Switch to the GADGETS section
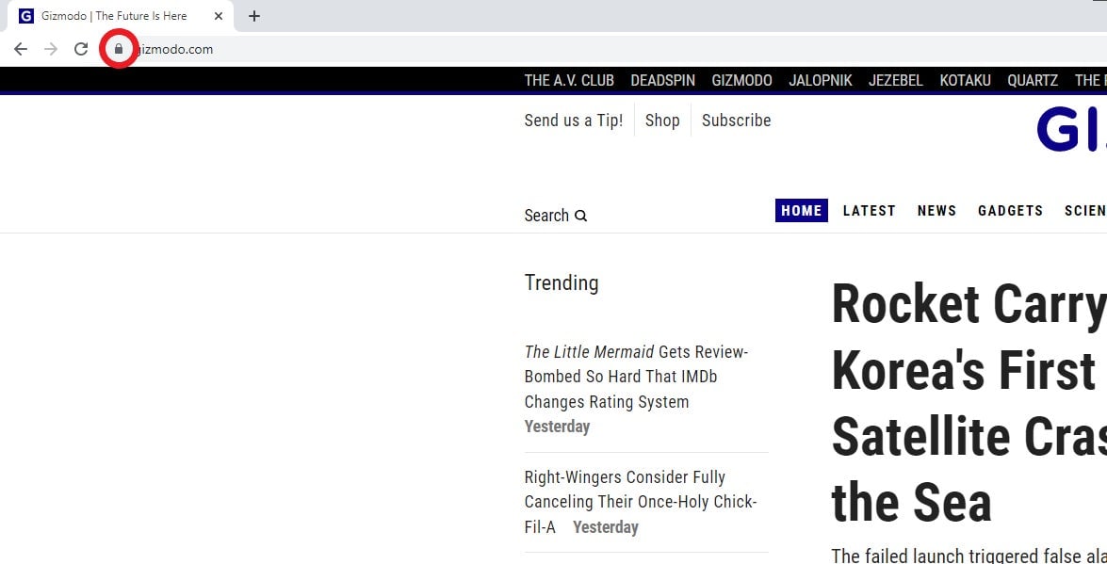The image size is (1107, 564). pos(1010,210)
